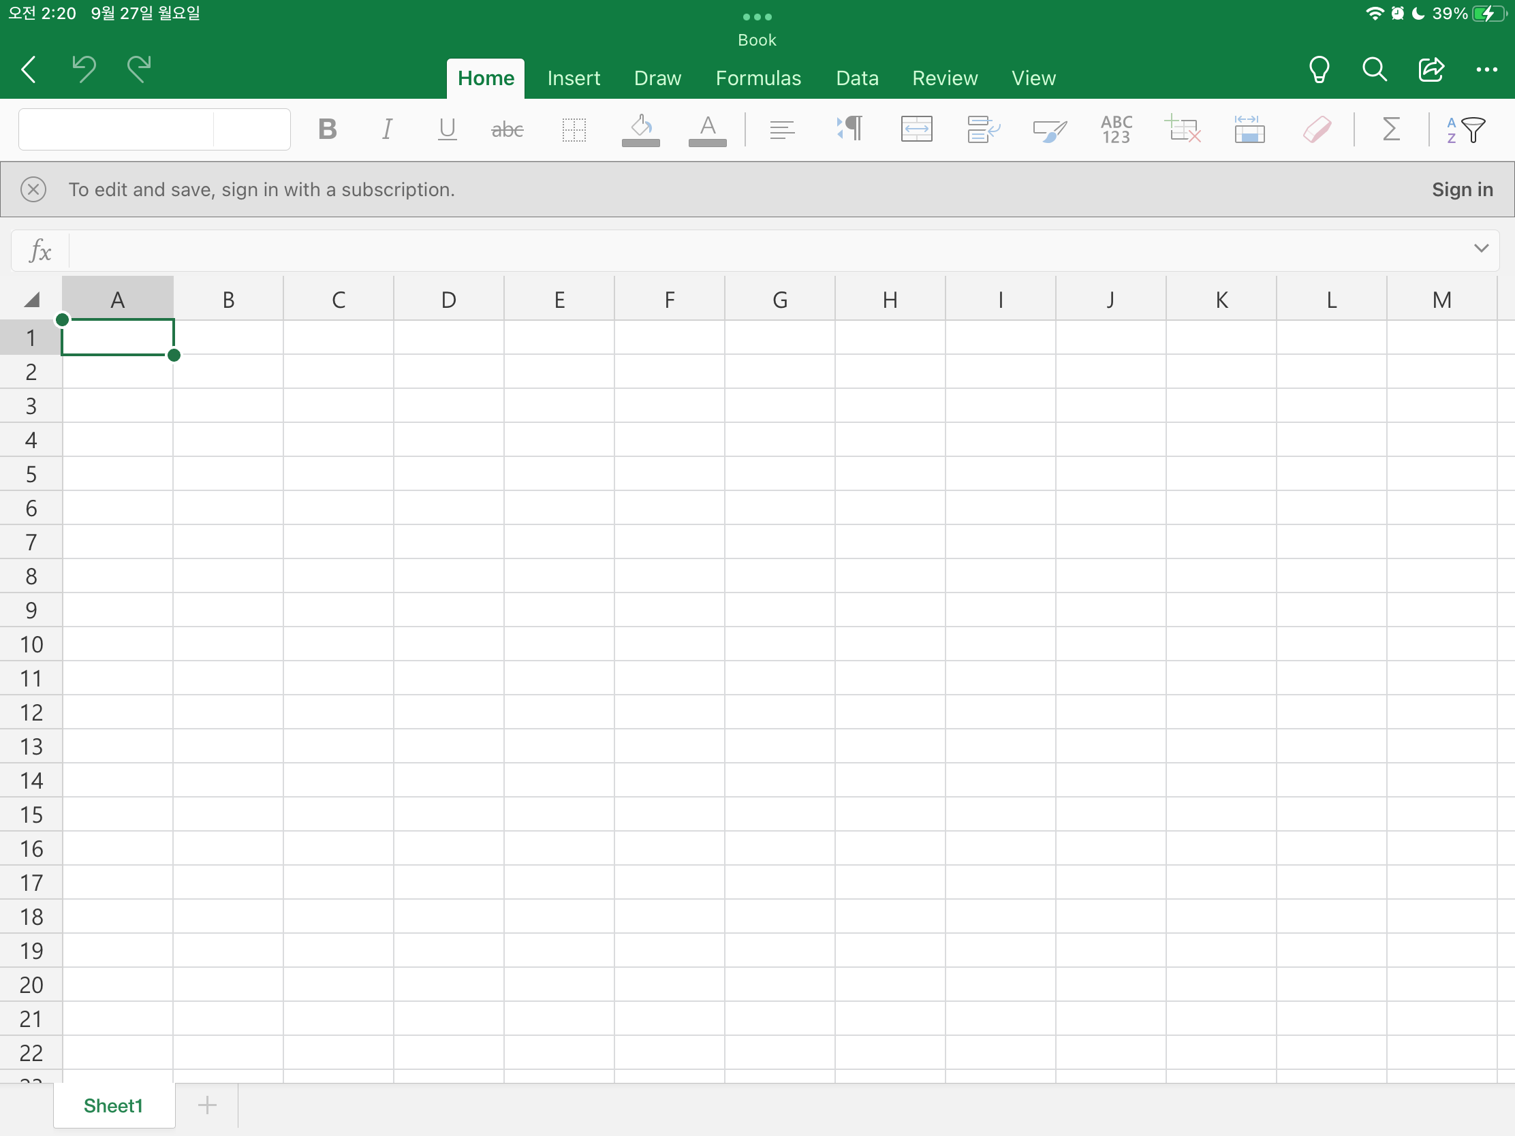Toggle Italic formatting
Screen dimensions: 1515x1136
[x=387, y=129]
